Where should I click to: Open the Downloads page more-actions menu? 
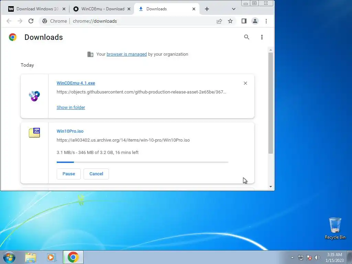pyautogui.click(x=262, y=37)
